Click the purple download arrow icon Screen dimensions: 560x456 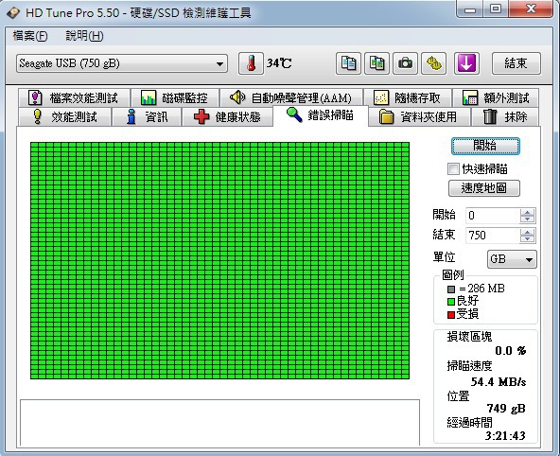(466, 63)
